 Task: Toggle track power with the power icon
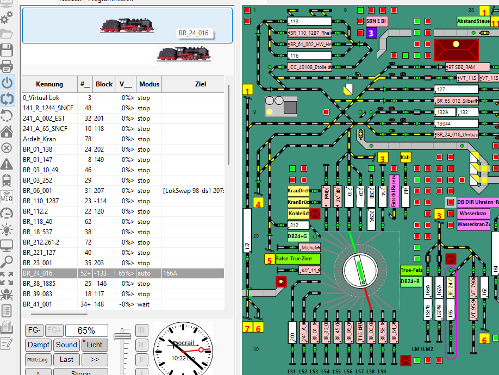[x=7, y=83]
